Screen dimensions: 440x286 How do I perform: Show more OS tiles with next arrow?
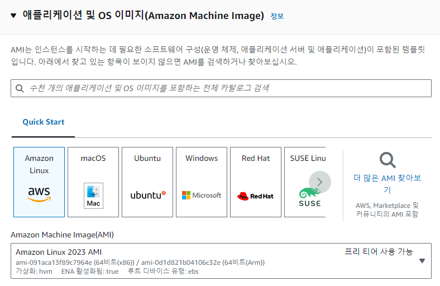(319, 182)
